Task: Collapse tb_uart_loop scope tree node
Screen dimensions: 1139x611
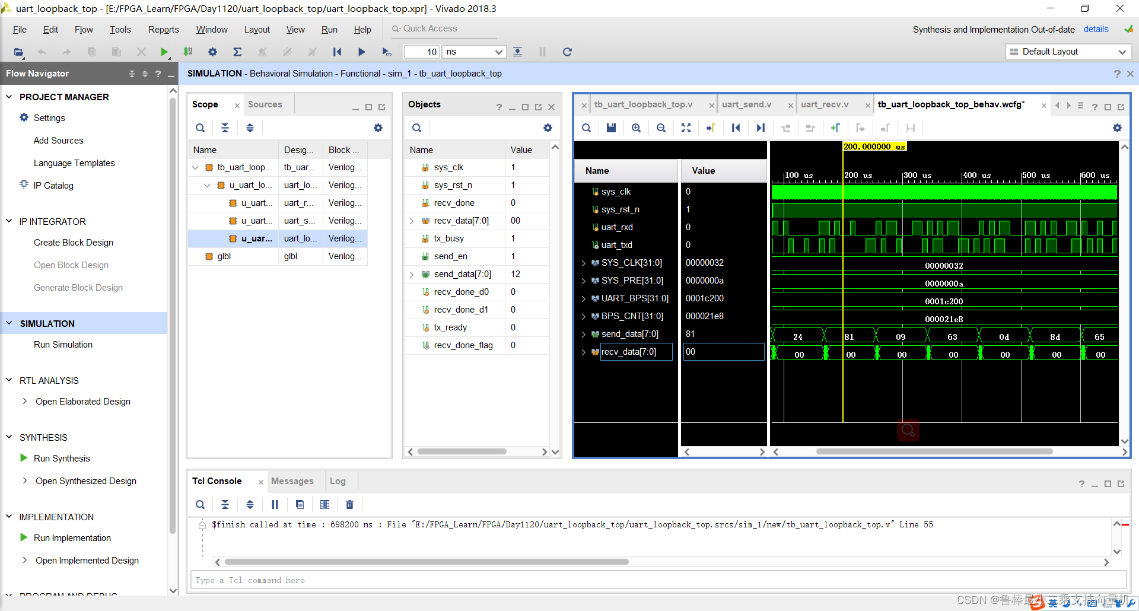Action: 195,168
